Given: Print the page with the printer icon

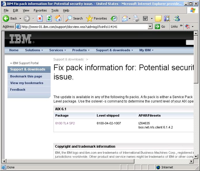Looking at the screenshot, I should click(136, 18).
